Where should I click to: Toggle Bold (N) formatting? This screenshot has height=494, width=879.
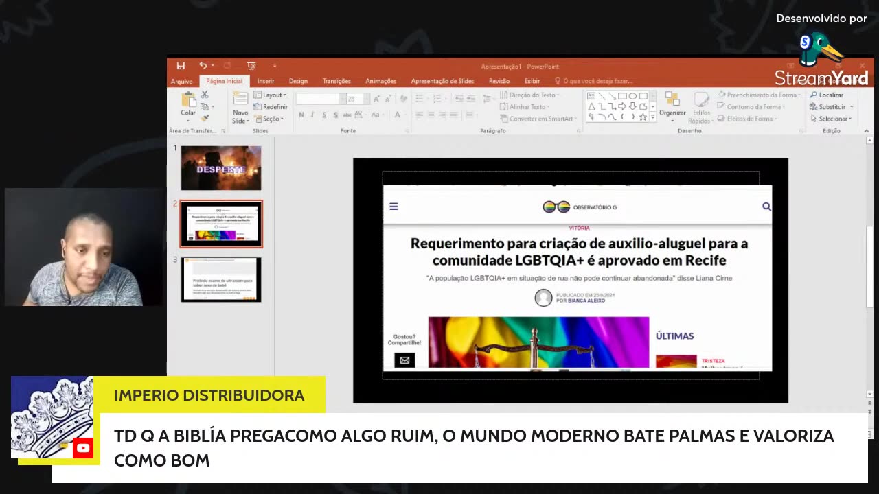301,115
